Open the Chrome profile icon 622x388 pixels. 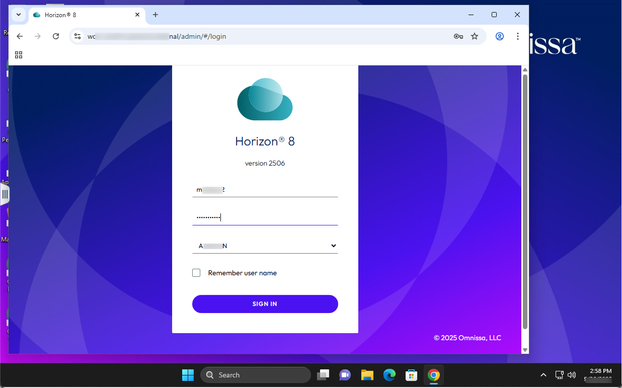coord(499,36)
